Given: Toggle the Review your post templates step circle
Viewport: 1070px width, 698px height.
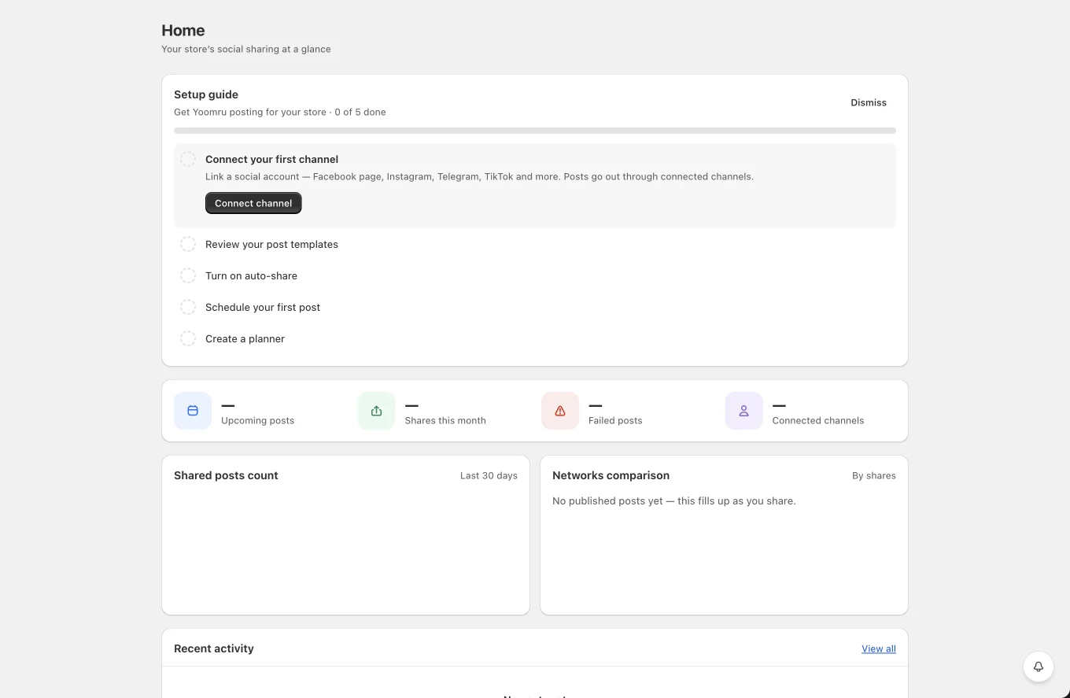Looking at the screenshot, I should point(188,244).
